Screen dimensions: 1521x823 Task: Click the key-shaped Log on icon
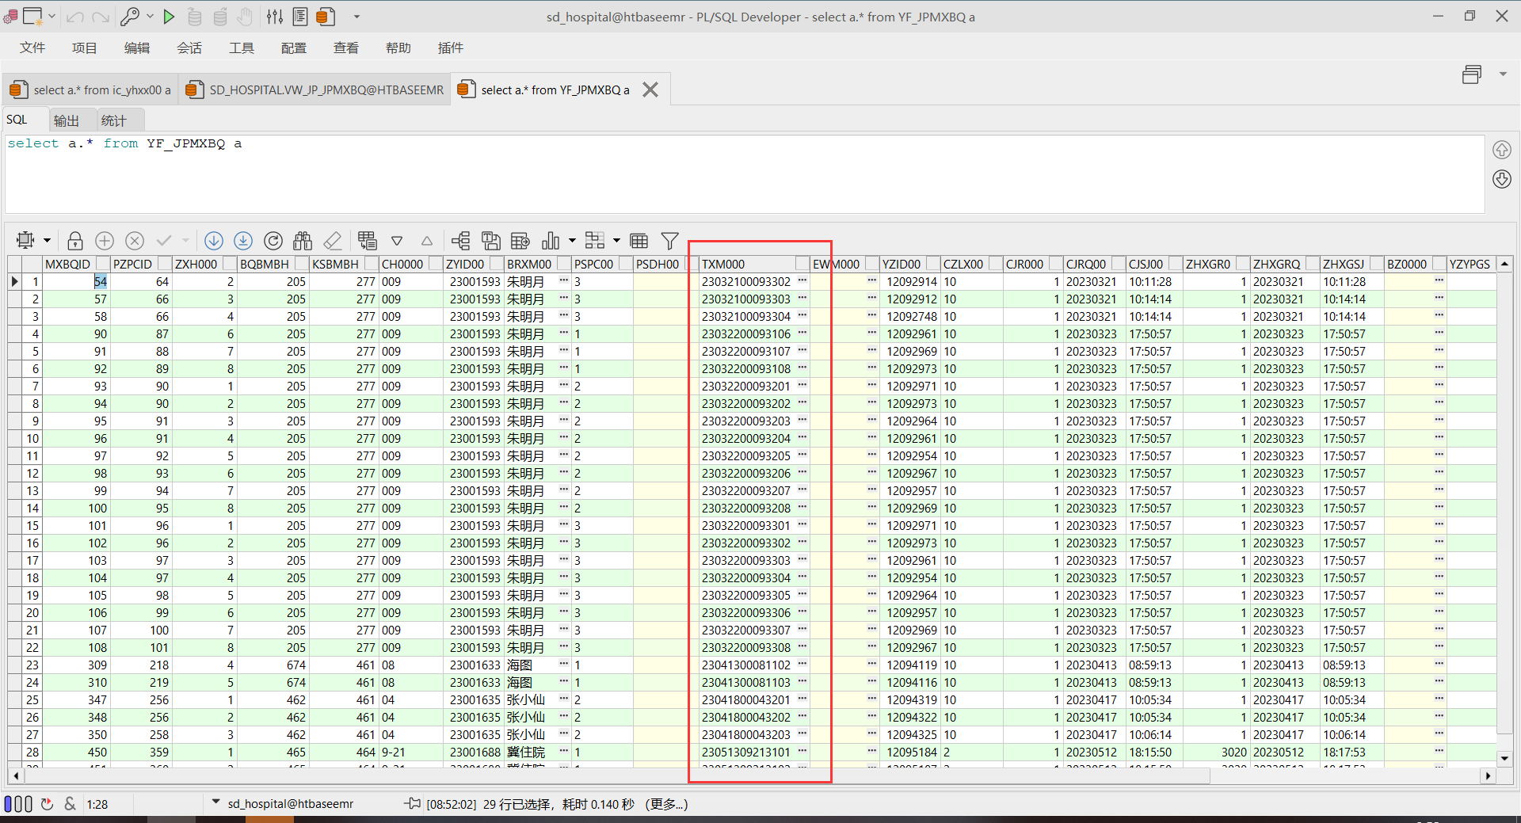point(130,17)
